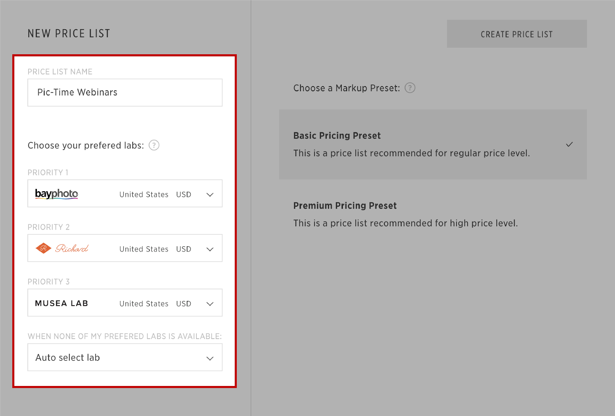
Task: Click United States in Priority 1 row
Action: click(144, 195)
